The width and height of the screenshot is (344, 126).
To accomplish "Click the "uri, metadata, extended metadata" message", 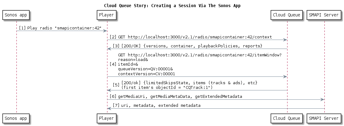I will click(x=161, y=106).
